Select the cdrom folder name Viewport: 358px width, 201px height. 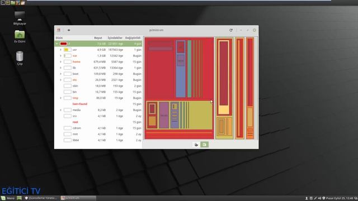(x=77, y=128)
